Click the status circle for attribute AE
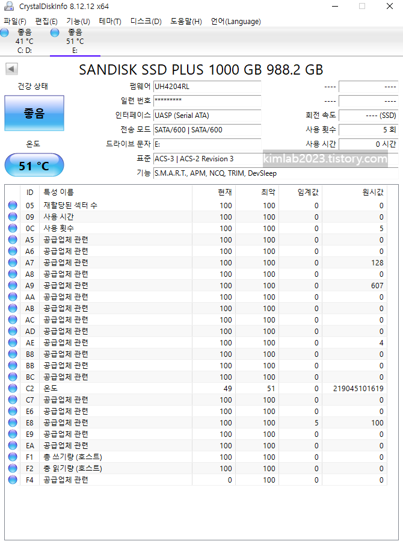The height and width of the screenshot is (544, 403). click(13, 342)
